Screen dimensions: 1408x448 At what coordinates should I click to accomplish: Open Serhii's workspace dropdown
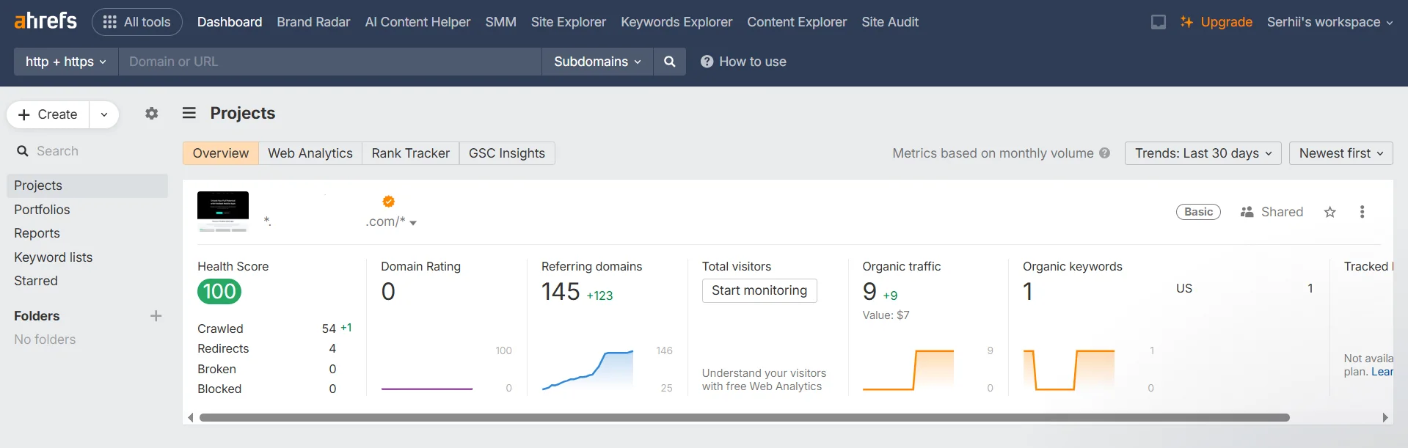[x=1329, y=22]
